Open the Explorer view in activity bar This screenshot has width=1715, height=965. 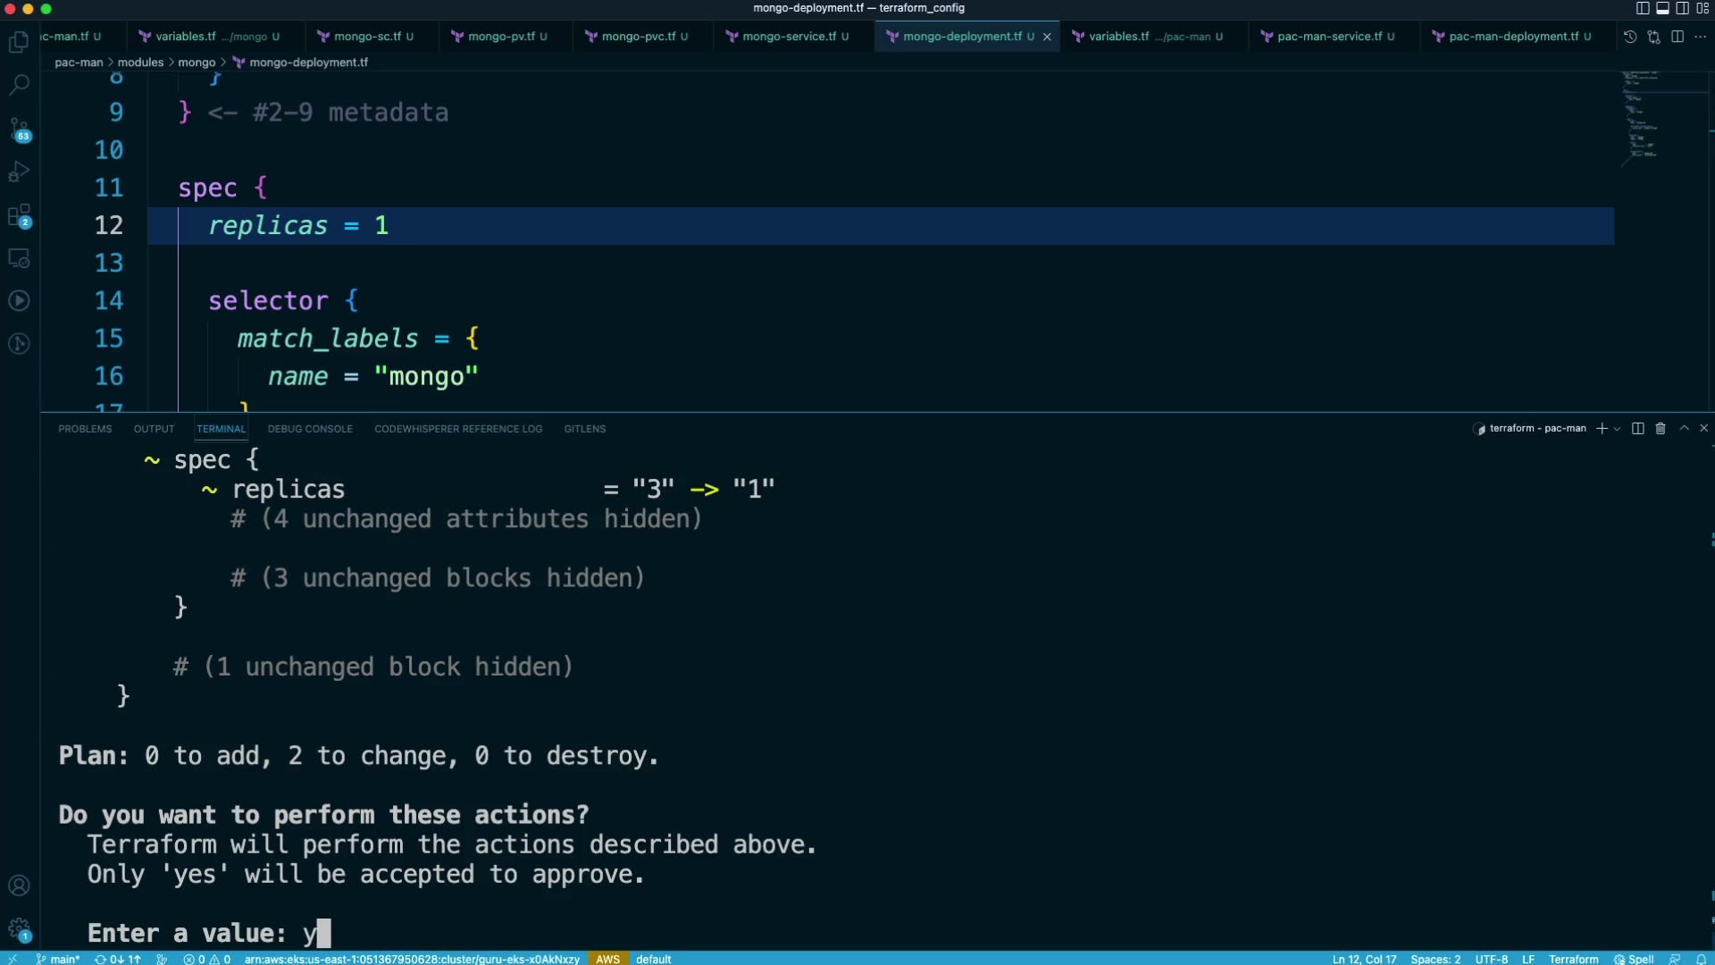coord(19,42)
